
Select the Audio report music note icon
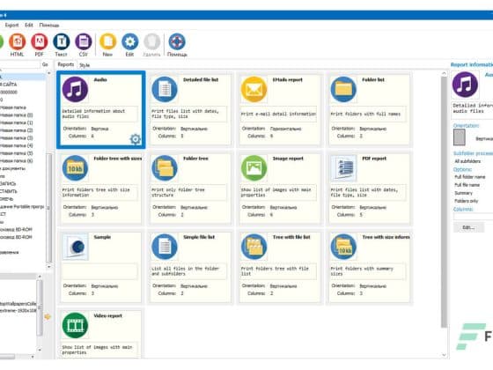click(75, 89)
